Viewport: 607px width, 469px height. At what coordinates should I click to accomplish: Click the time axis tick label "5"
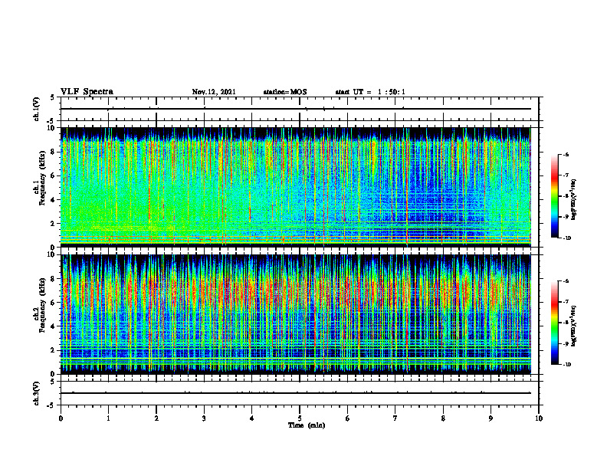coord(300,418)
